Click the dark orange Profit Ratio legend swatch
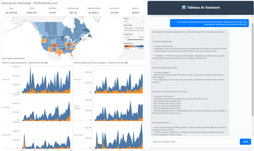 tap(125, 46)
